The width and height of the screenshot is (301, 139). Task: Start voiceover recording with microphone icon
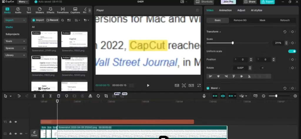tap(204, 96)
